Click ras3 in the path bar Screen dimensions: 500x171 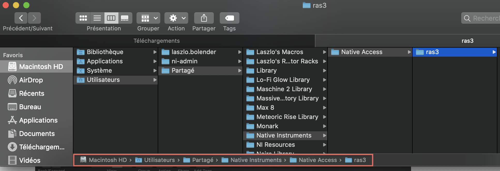pyautogui.click(x=355, y=160)
